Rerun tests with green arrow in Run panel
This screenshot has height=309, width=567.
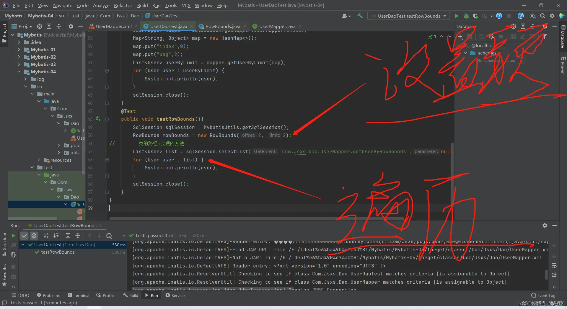click(13, 236)
